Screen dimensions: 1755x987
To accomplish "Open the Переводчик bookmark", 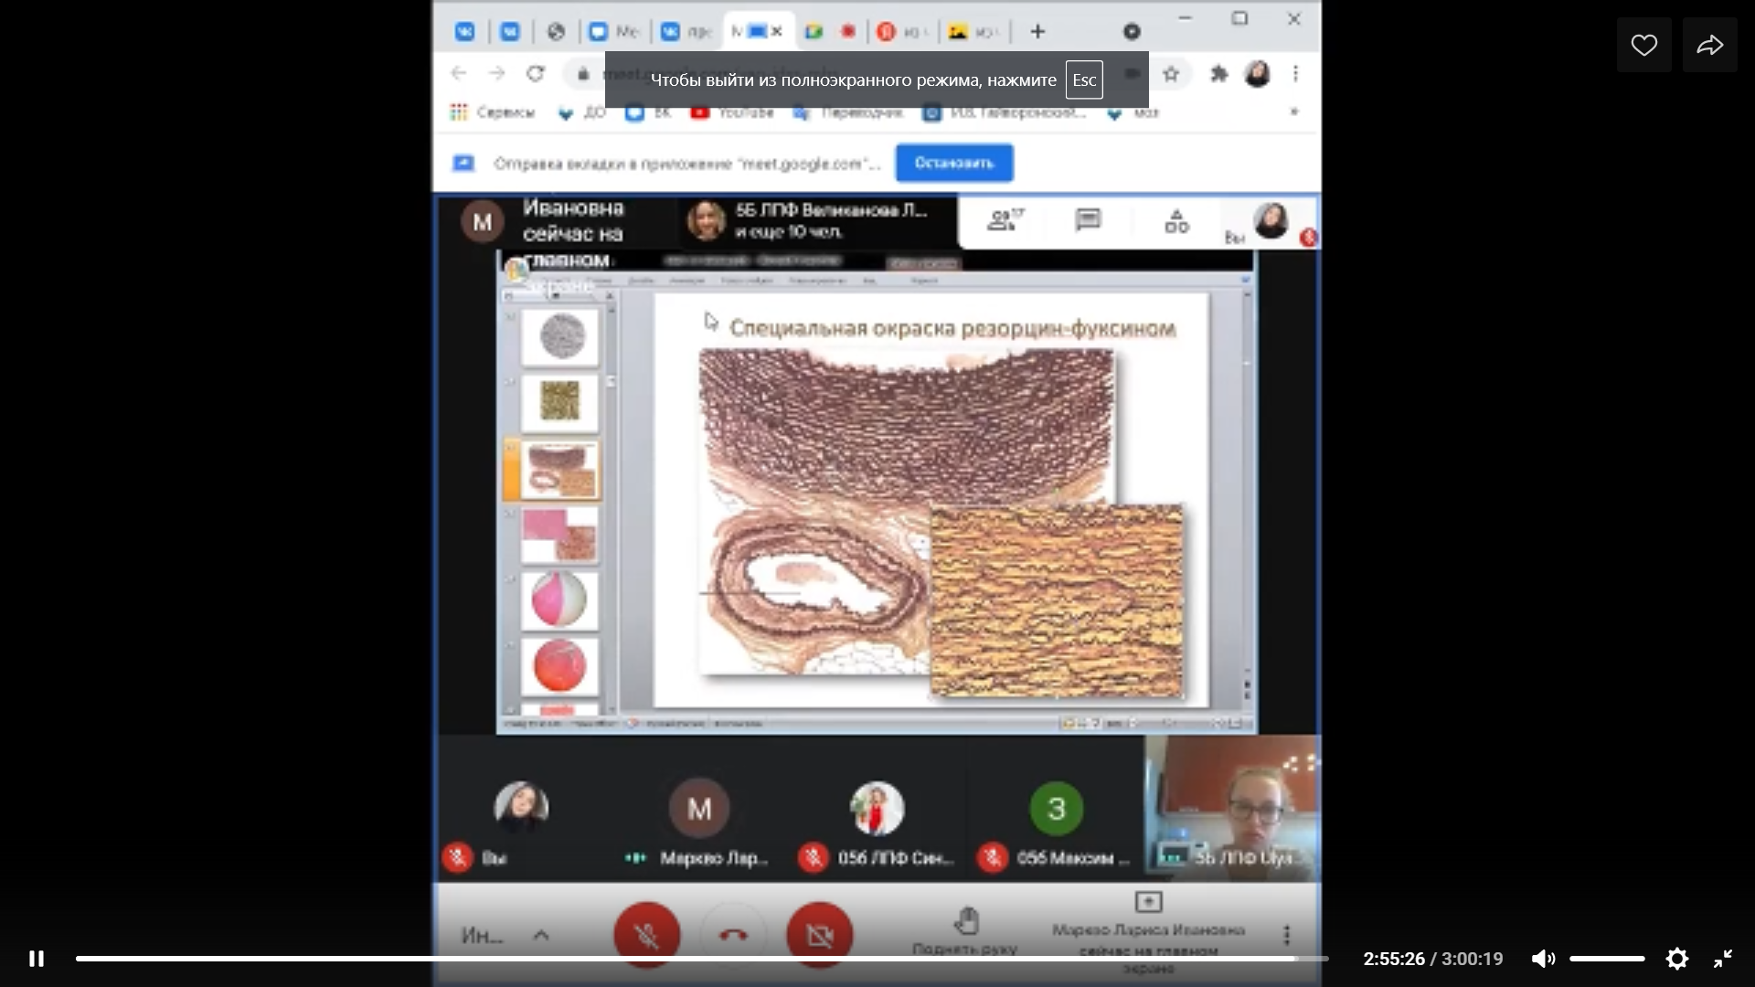I will click(x=848, y=112).
